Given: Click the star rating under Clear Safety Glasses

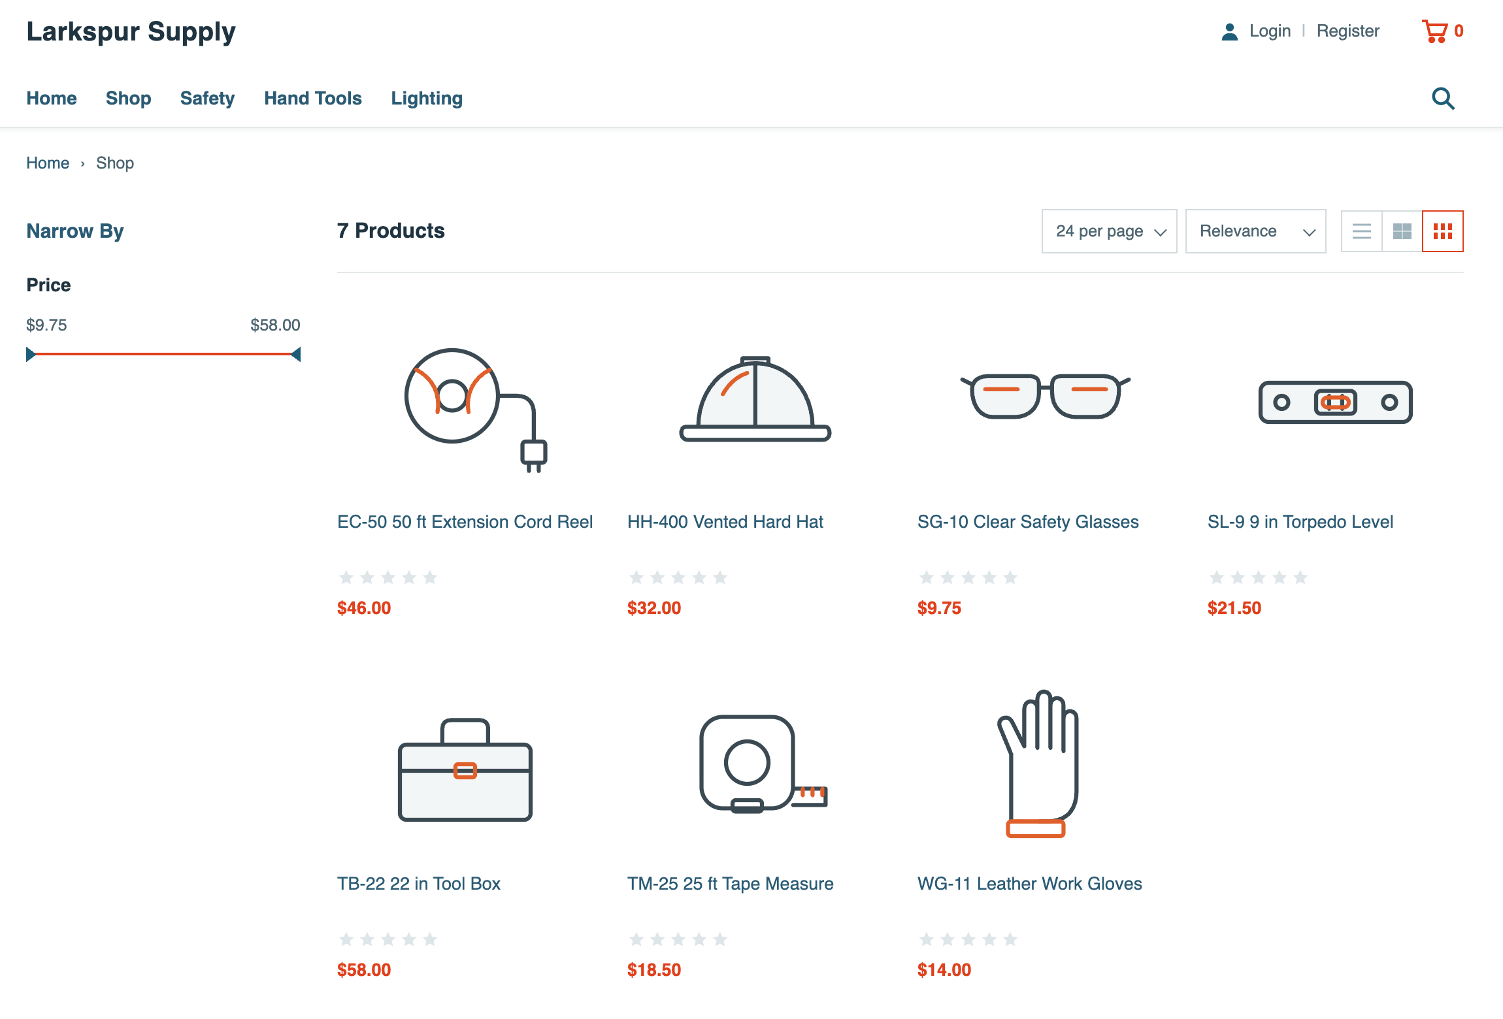Looking at the screenshot, I should (x=968, y=577).
